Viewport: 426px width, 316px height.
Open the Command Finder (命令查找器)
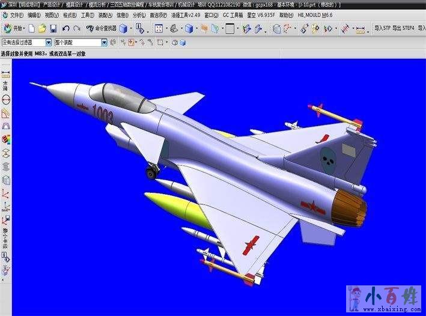pyautogui.click(x=101, y=28)
